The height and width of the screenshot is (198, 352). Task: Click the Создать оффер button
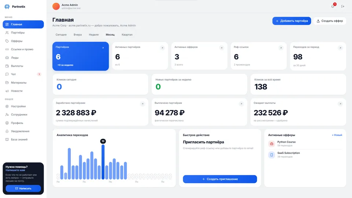point(330,21)
